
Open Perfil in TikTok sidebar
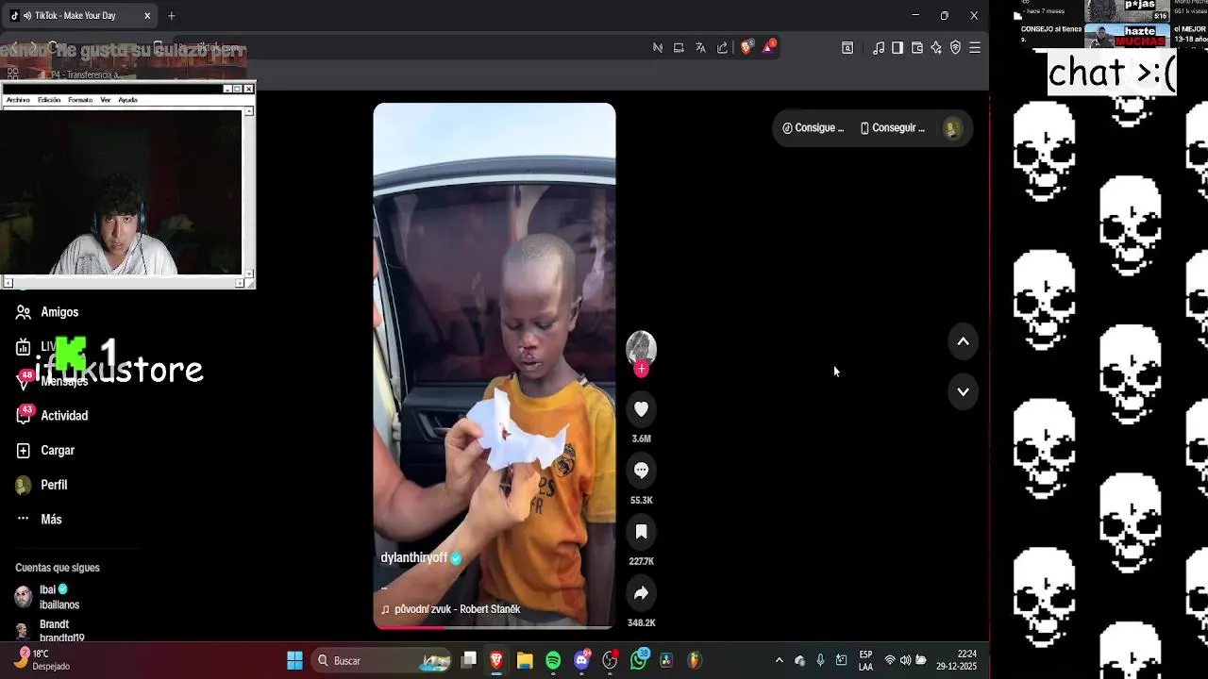click(x=42, y=485)
